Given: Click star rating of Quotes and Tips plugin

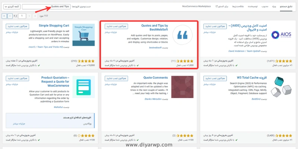Looking at the screenshot, I should coord(184,61).
